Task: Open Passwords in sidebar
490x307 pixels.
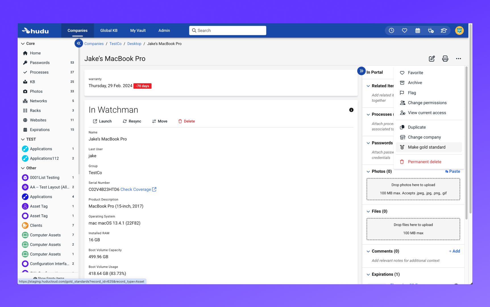Action: pyautogui.click(x=48, y=63)
